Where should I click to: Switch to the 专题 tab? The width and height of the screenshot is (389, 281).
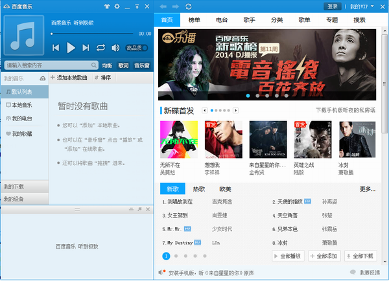(332, 20)
